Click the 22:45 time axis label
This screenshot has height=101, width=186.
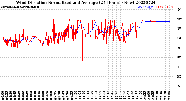[161, 95]
